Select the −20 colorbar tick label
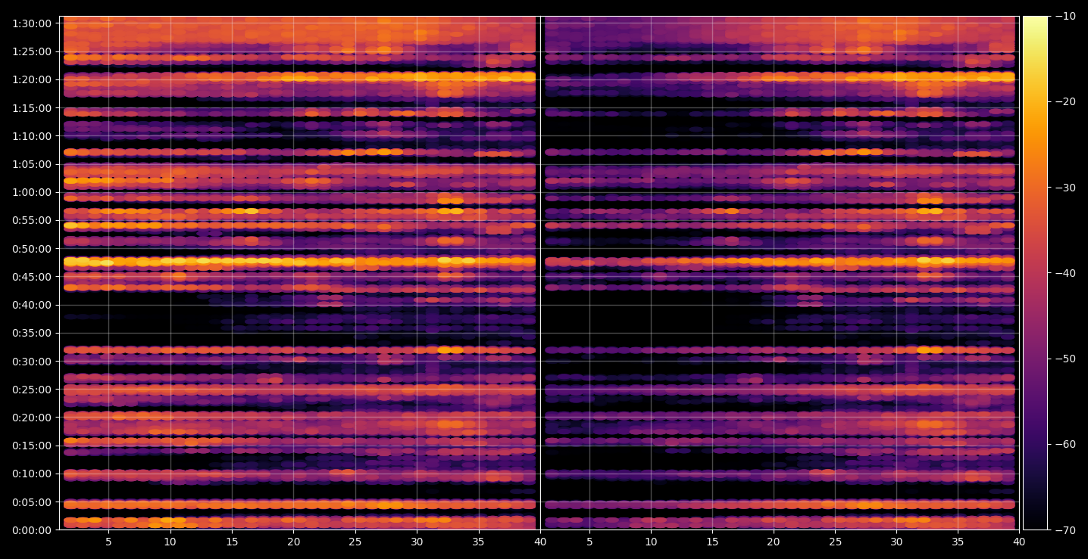The width and height of the screenshot is (1088, 559). tap(1065, 102)
